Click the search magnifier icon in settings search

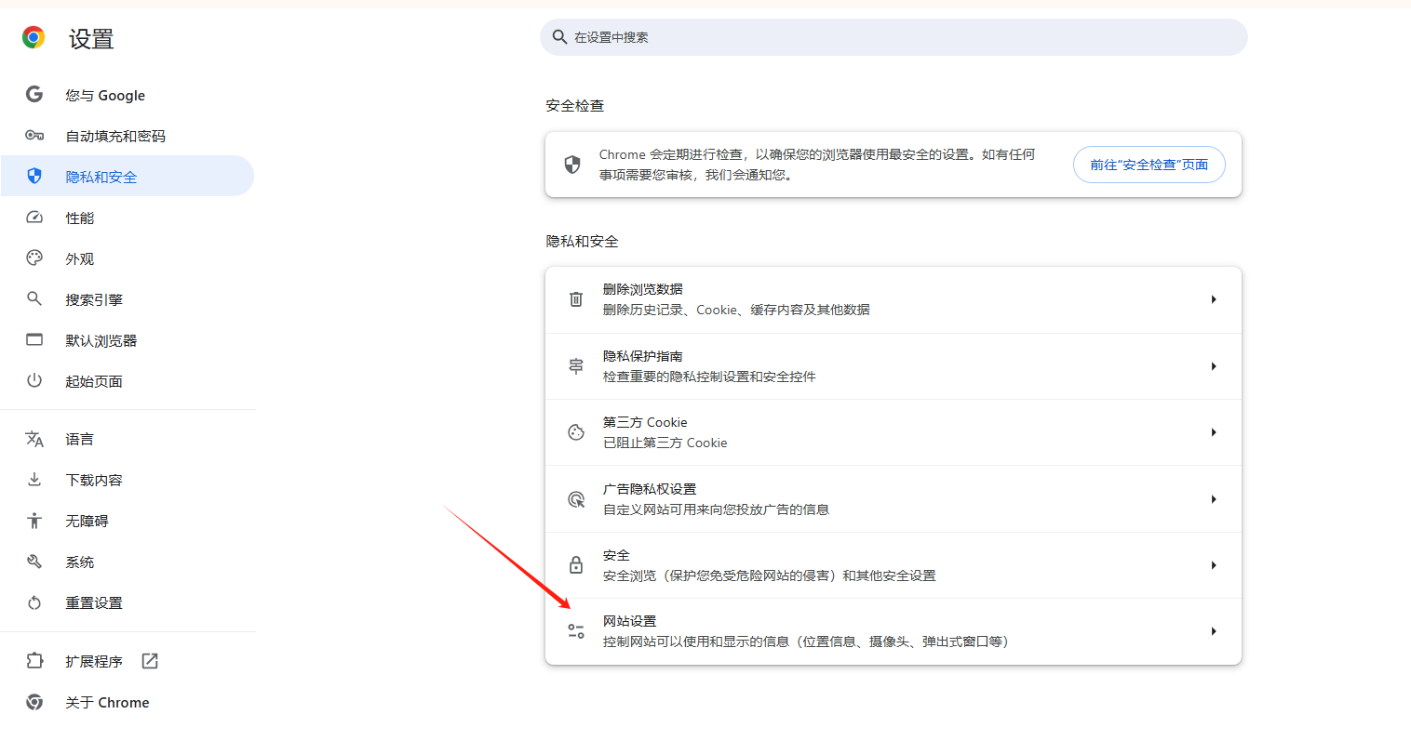[559, 37]
